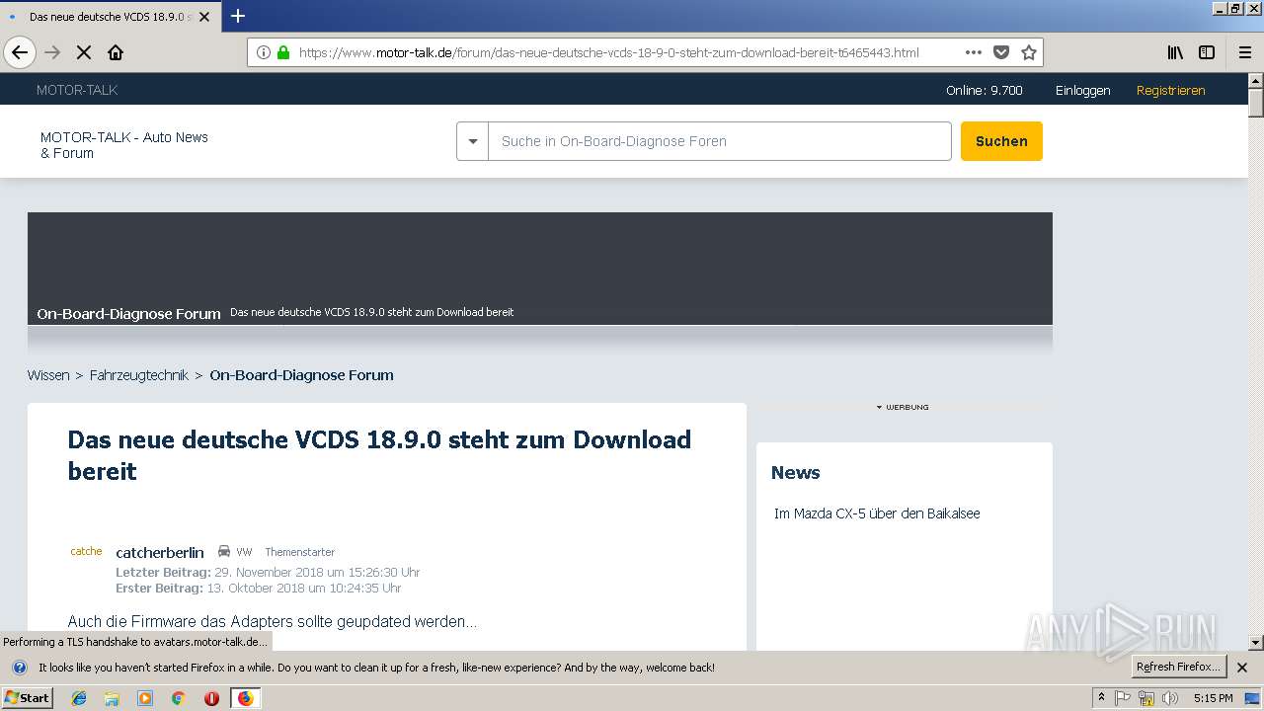Launch Opera from the taskbar
The width and height of the screenshot is (1264, 711).
pos(211,698)
